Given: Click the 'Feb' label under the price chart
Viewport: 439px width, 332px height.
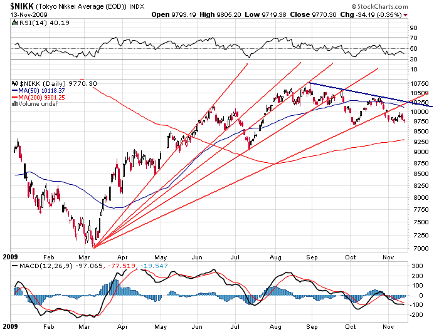Looking at the screenshot, I should pos(49,257).
